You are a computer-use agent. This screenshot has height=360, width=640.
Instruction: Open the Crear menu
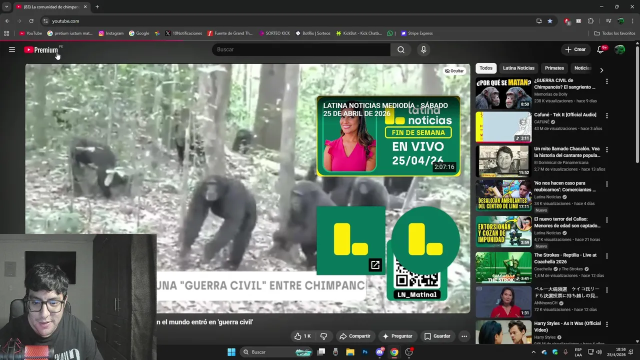point(575,49)
